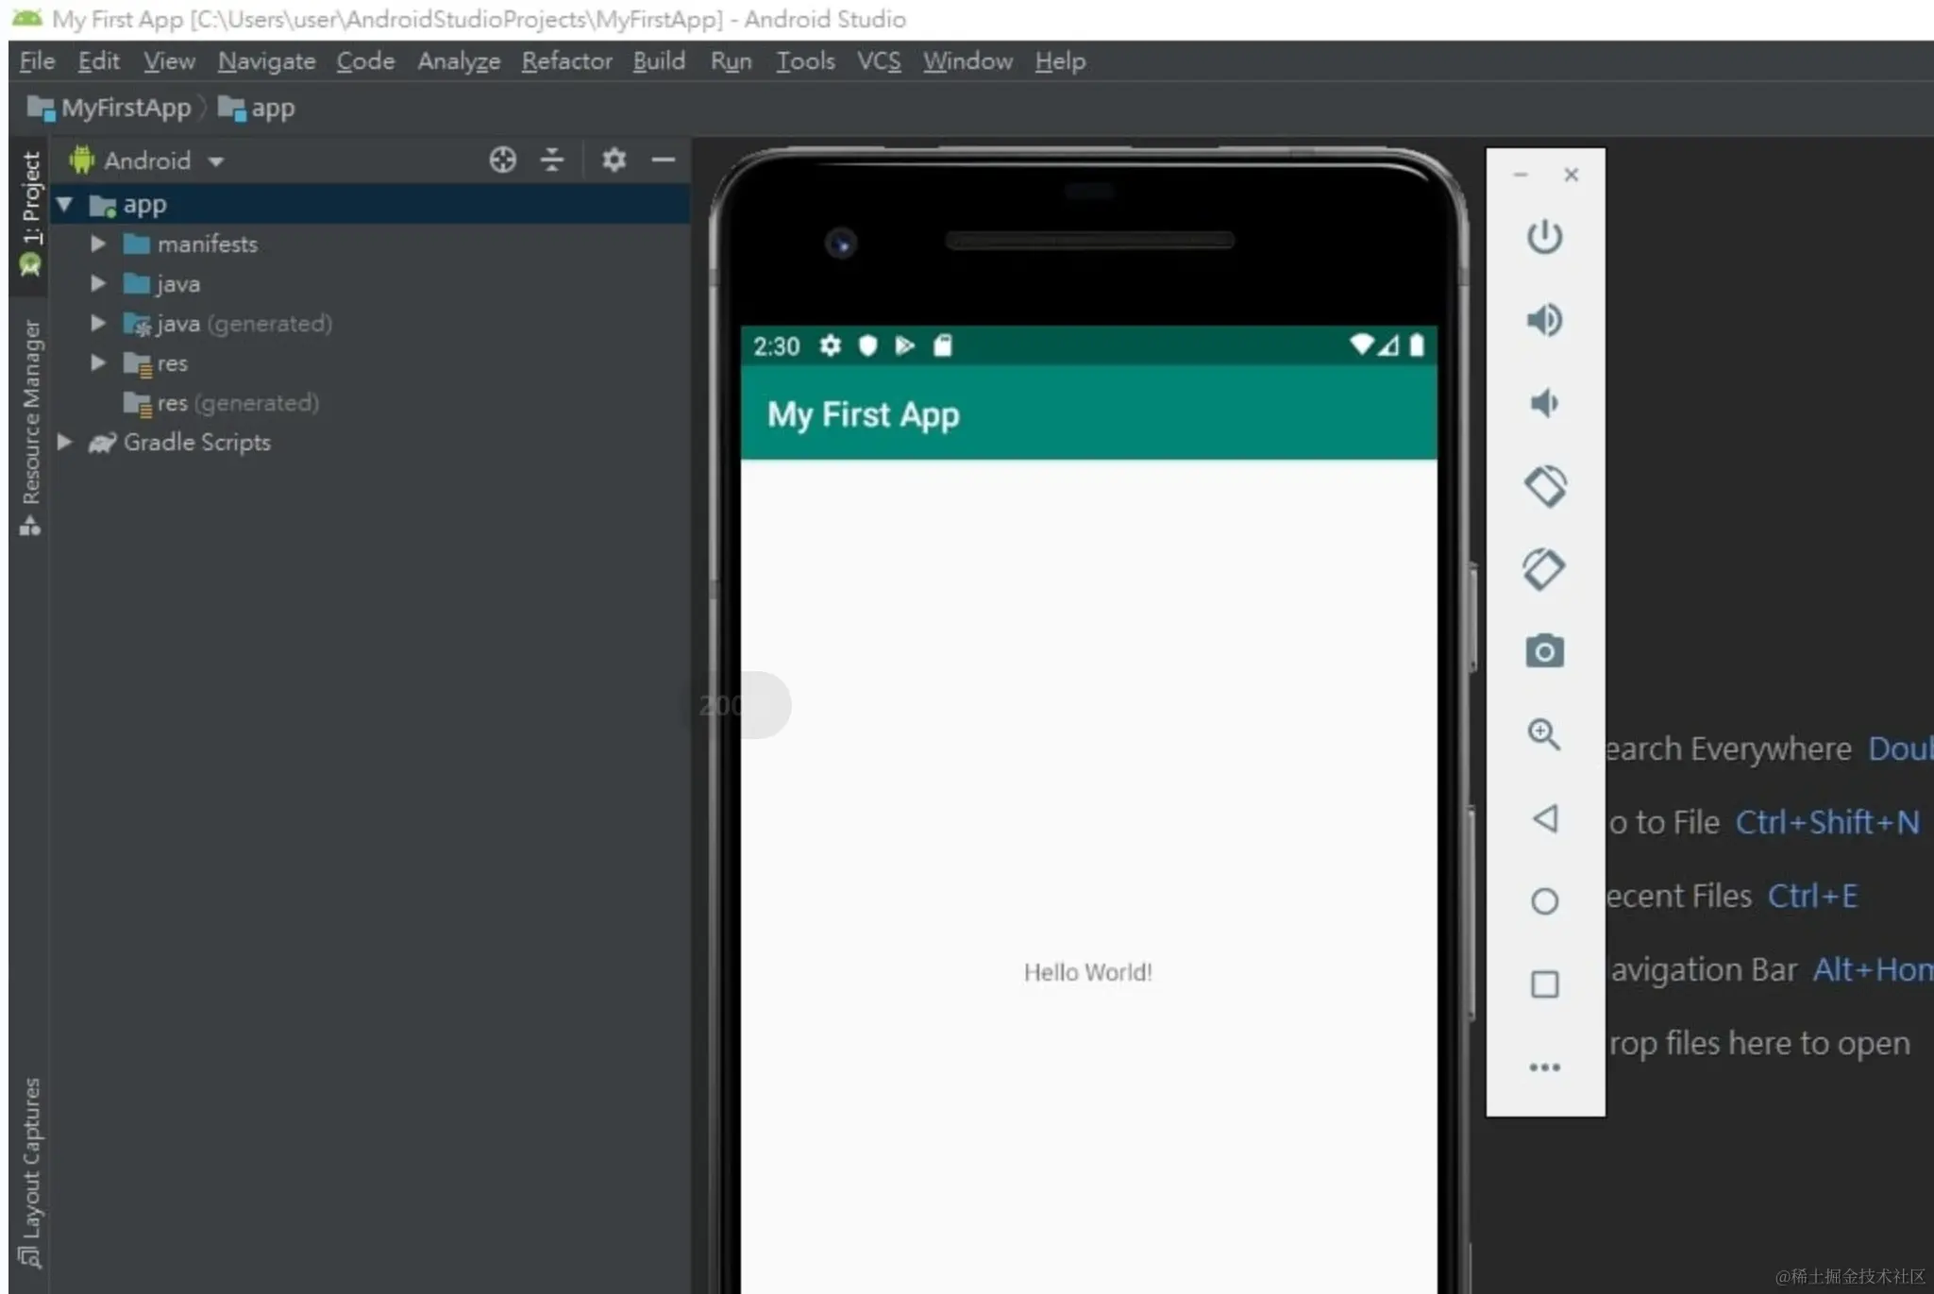Open extended controls via the ellipsis icon

1545,1067
